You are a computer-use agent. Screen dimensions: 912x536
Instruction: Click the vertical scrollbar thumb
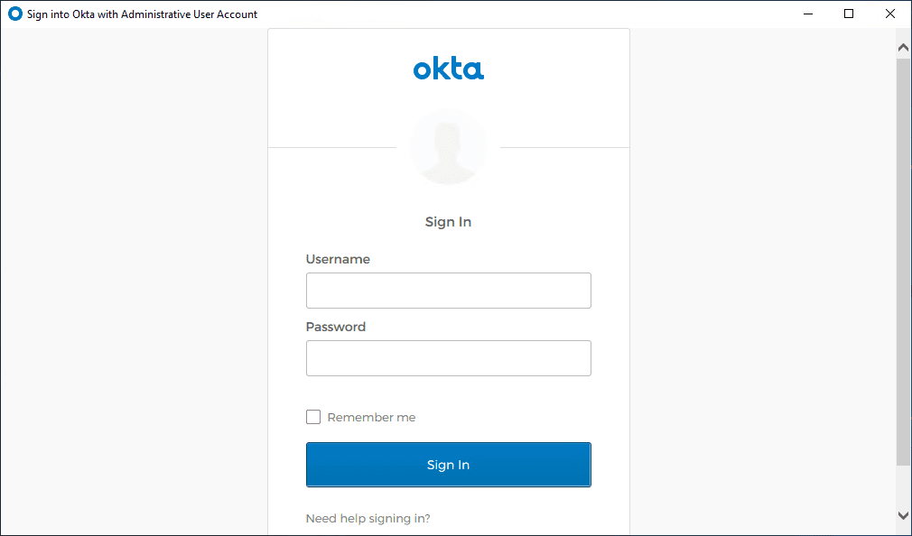(903, 262)
